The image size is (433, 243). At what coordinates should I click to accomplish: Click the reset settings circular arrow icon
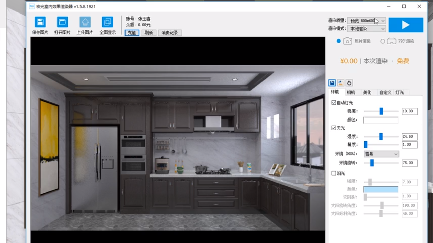tap(349, 83)
